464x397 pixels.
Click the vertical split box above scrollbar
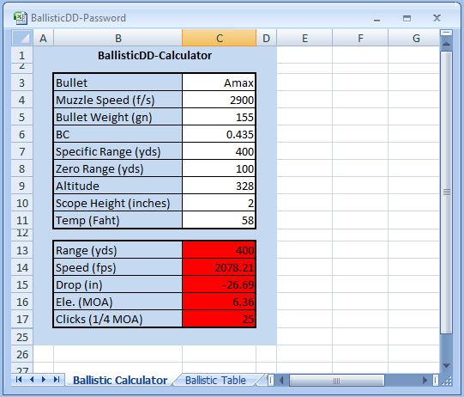point(446,33)
